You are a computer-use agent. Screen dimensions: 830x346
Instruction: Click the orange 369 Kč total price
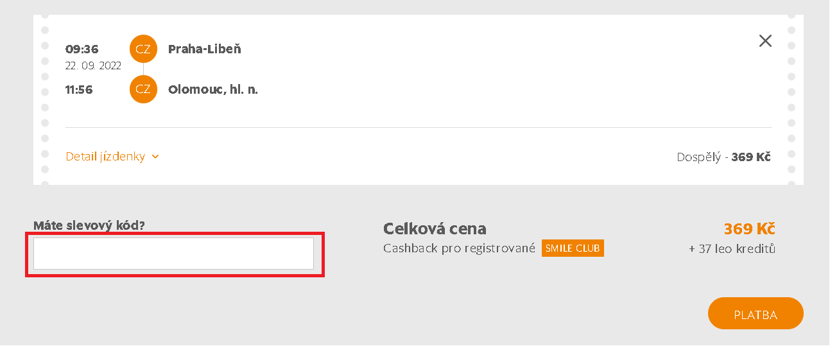(750, 229)
